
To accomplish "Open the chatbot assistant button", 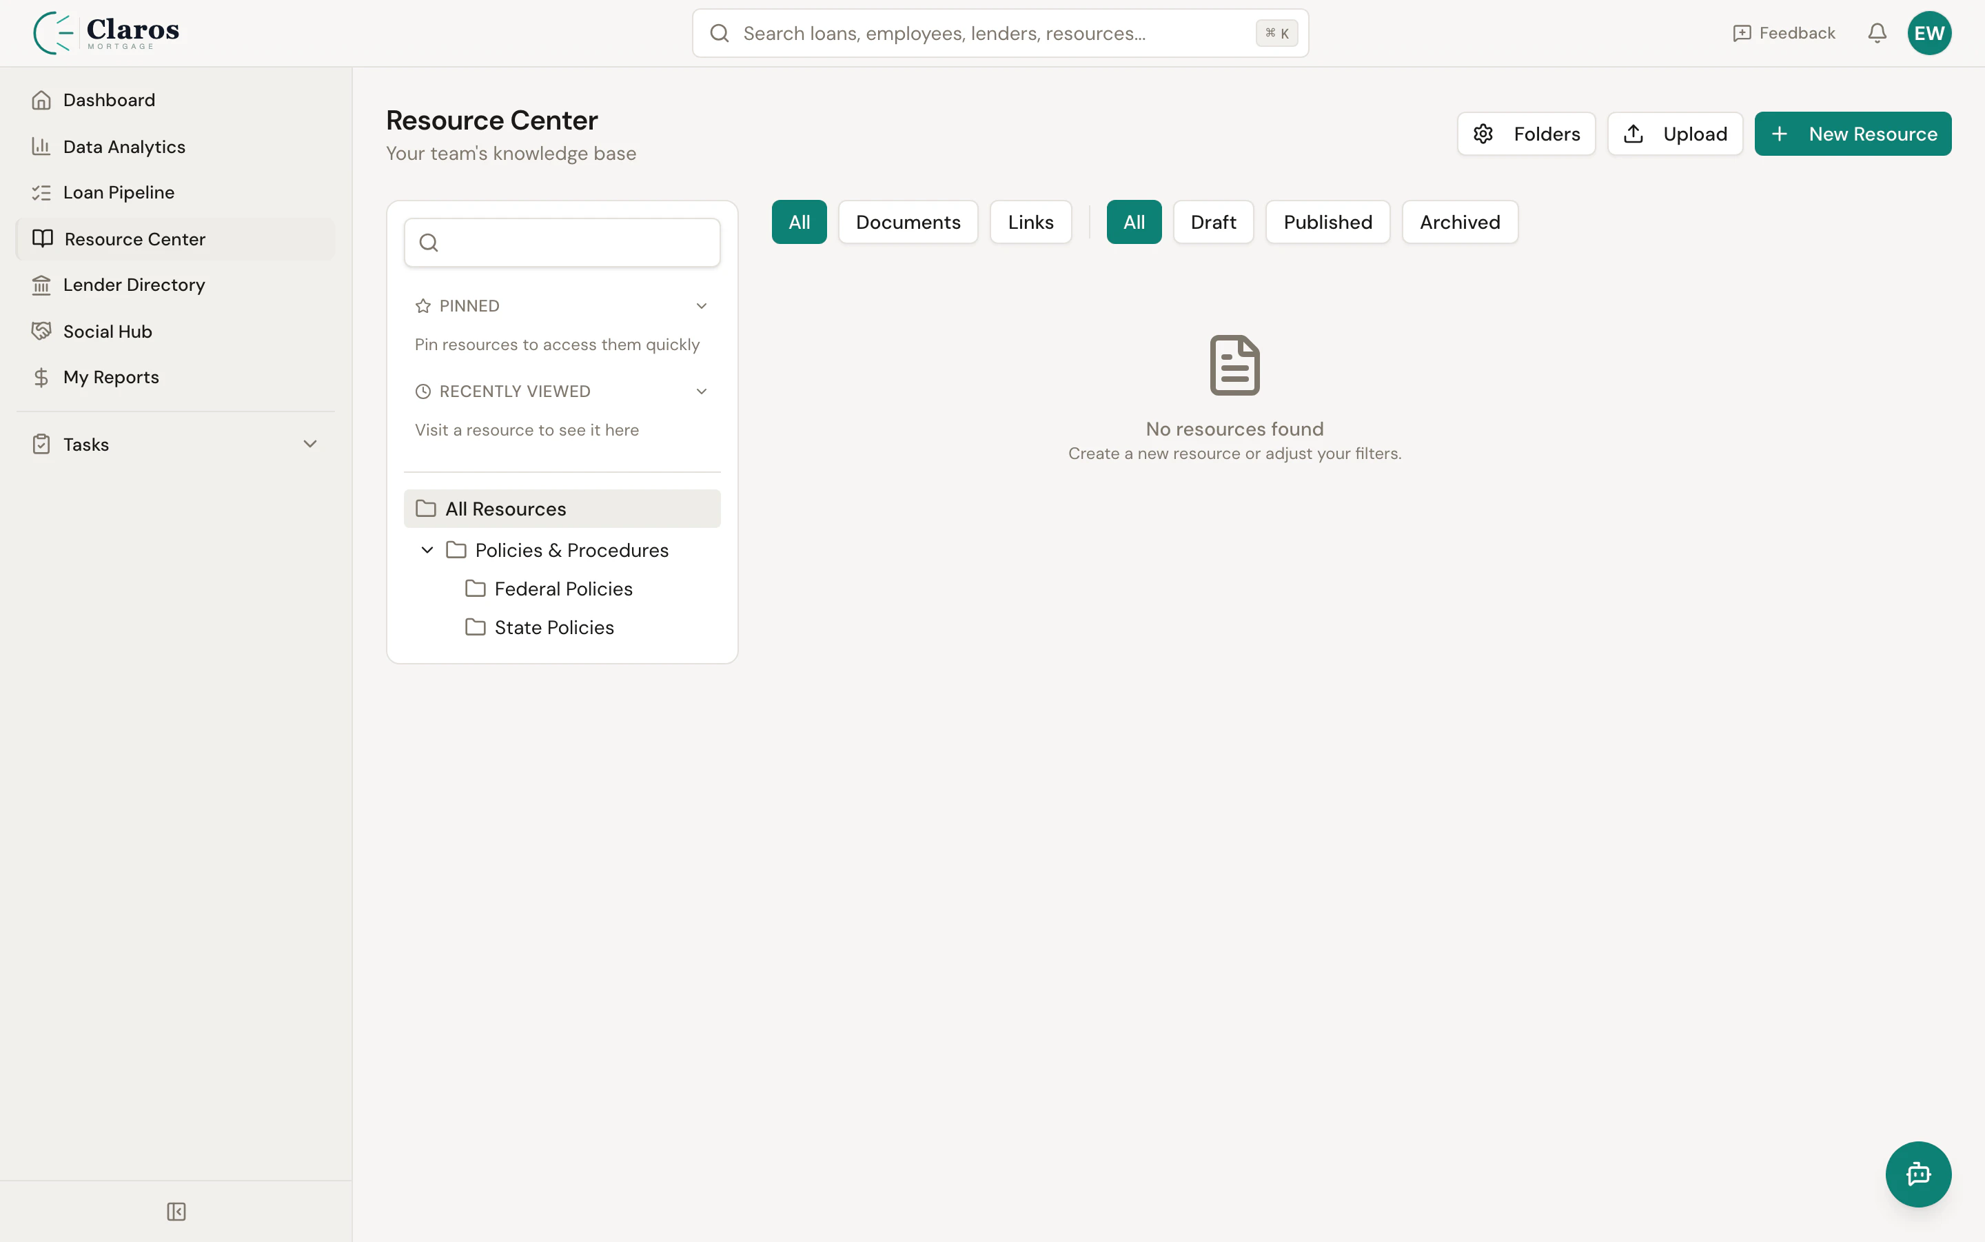I will (1917, 1174).
